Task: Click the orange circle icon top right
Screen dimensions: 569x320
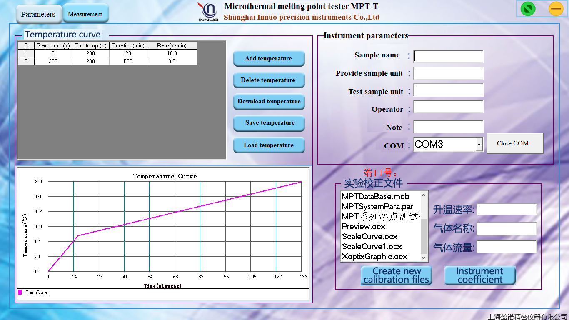Action: click(x=556, y=8)
